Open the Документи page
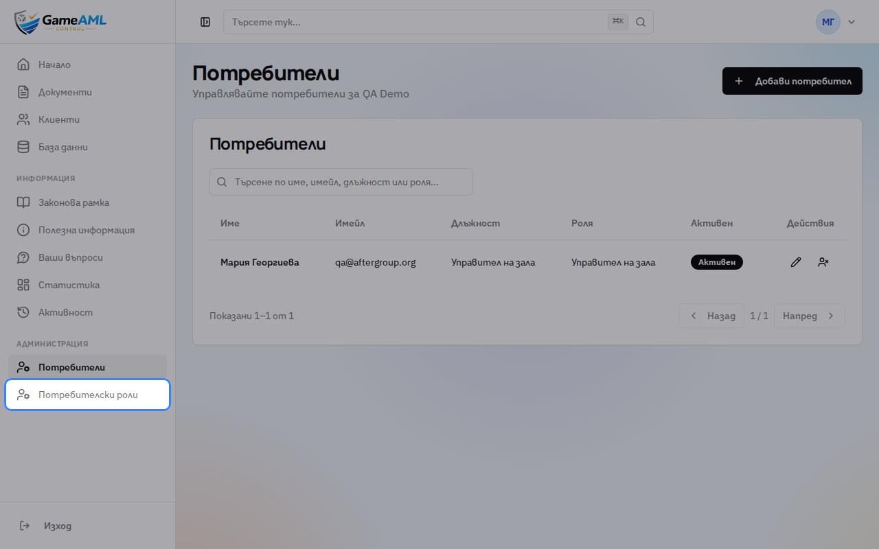The width and height of the screenshot is (879, 549). (x=87, y=92)
